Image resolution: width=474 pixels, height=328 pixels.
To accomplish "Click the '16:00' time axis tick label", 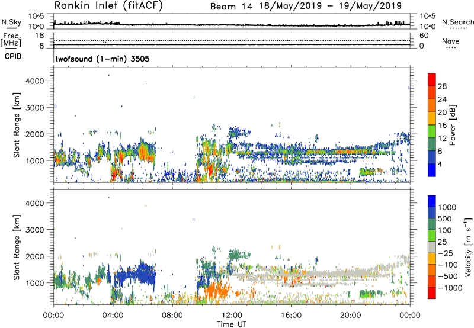I will point(291,316).
